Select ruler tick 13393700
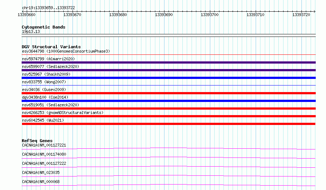 click(x=210, y=15)
